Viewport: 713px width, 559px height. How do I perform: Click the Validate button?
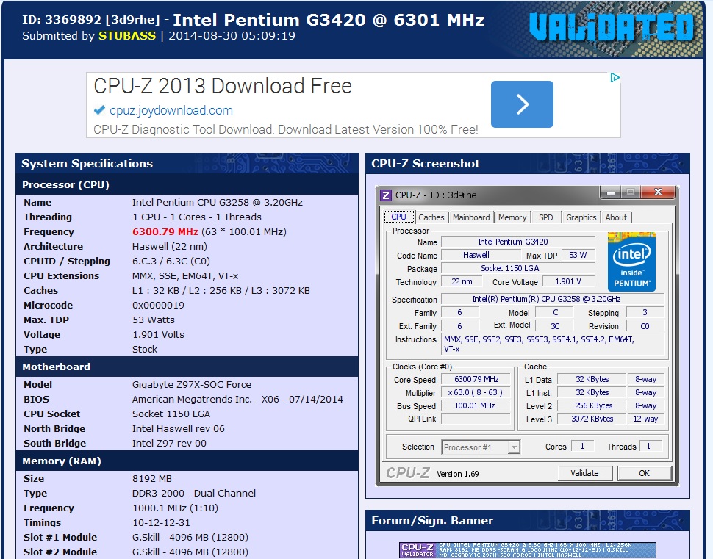tap(585, 473)
